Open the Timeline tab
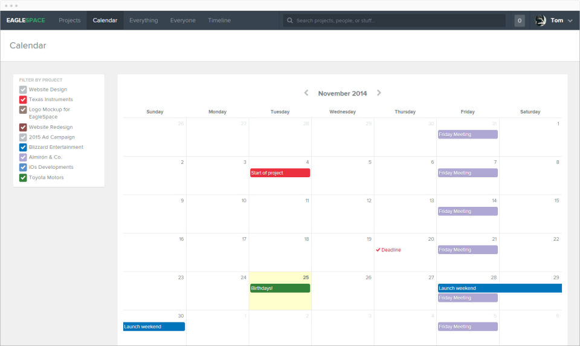 (x=219, y=21)
